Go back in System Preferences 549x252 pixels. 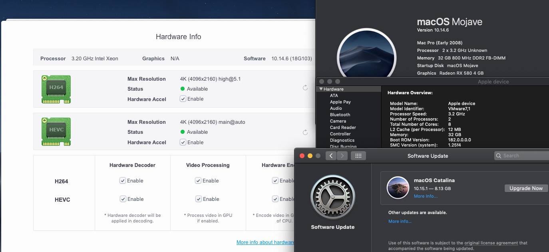331,156
